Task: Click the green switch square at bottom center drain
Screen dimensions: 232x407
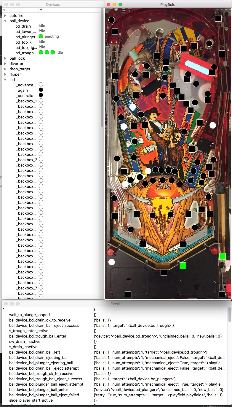Action: pyautogui.click(x=183, y=266)
